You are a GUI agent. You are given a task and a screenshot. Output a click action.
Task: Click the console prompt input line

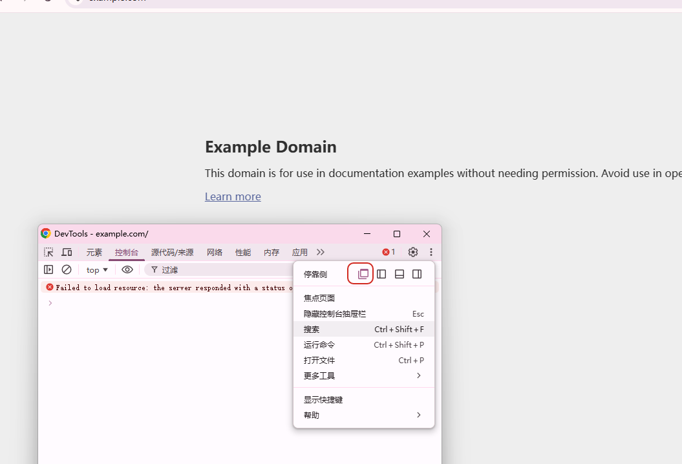click(239, 303)
